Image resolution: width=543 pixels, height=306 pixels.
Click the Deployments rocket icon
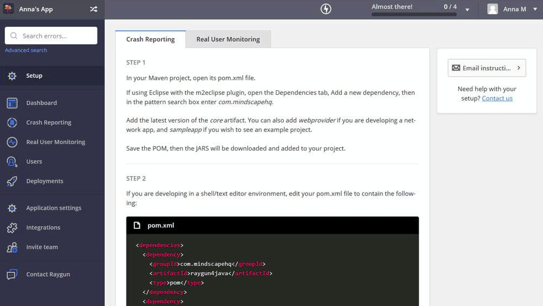tap(12, 181)
